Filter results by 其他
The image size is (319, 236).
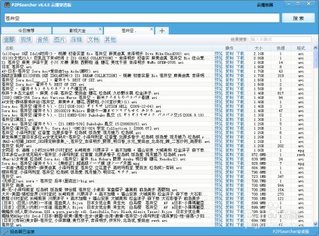pos(110,40)
